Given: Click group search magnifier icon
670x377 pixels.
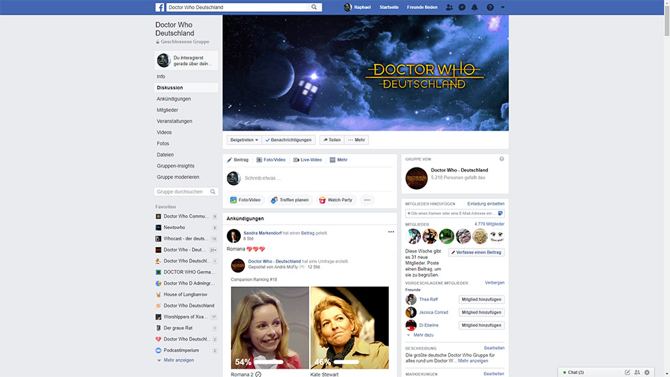Looking at the screenshot, I should point(213,192).
